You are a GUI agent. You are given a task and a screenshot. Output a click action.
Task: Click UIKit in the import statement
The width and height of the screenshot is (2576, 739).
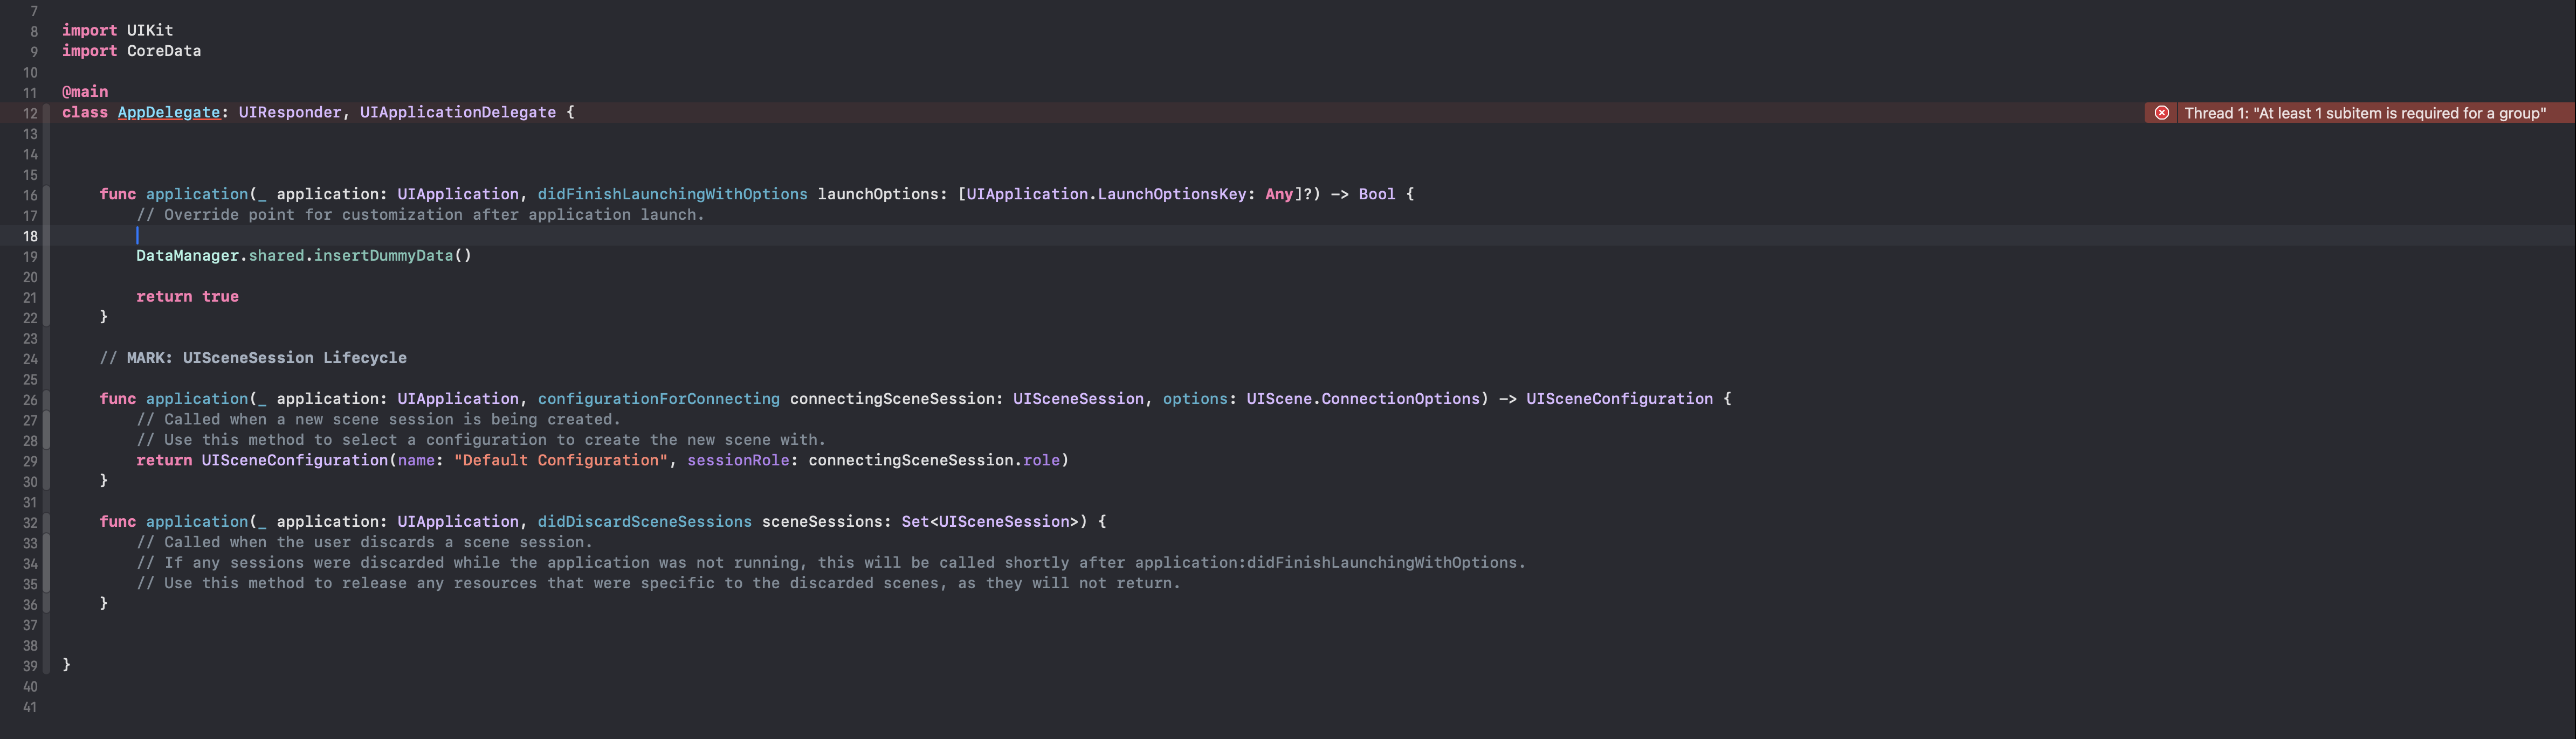coord(150,30)
